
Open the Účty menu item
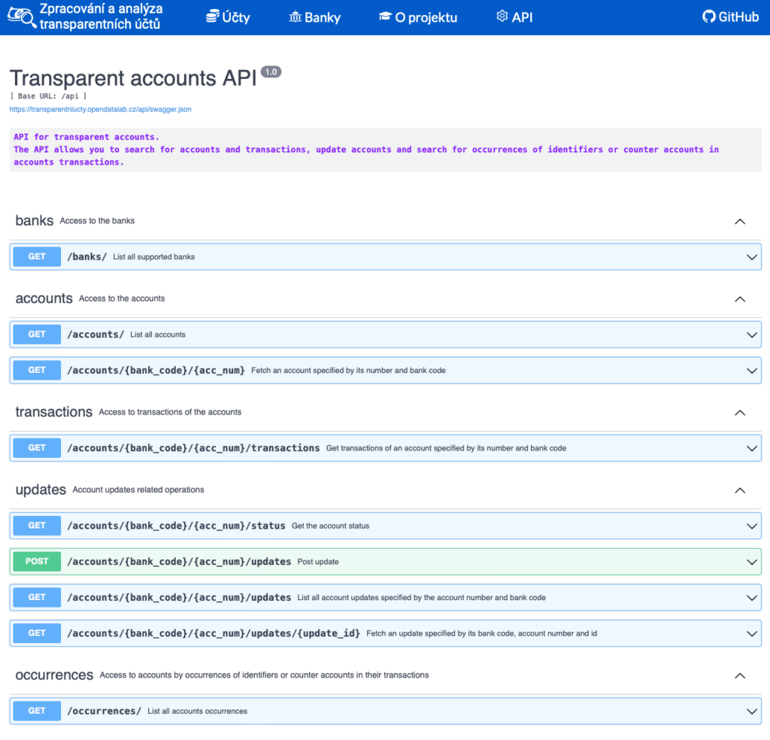(x=228, y=17)
